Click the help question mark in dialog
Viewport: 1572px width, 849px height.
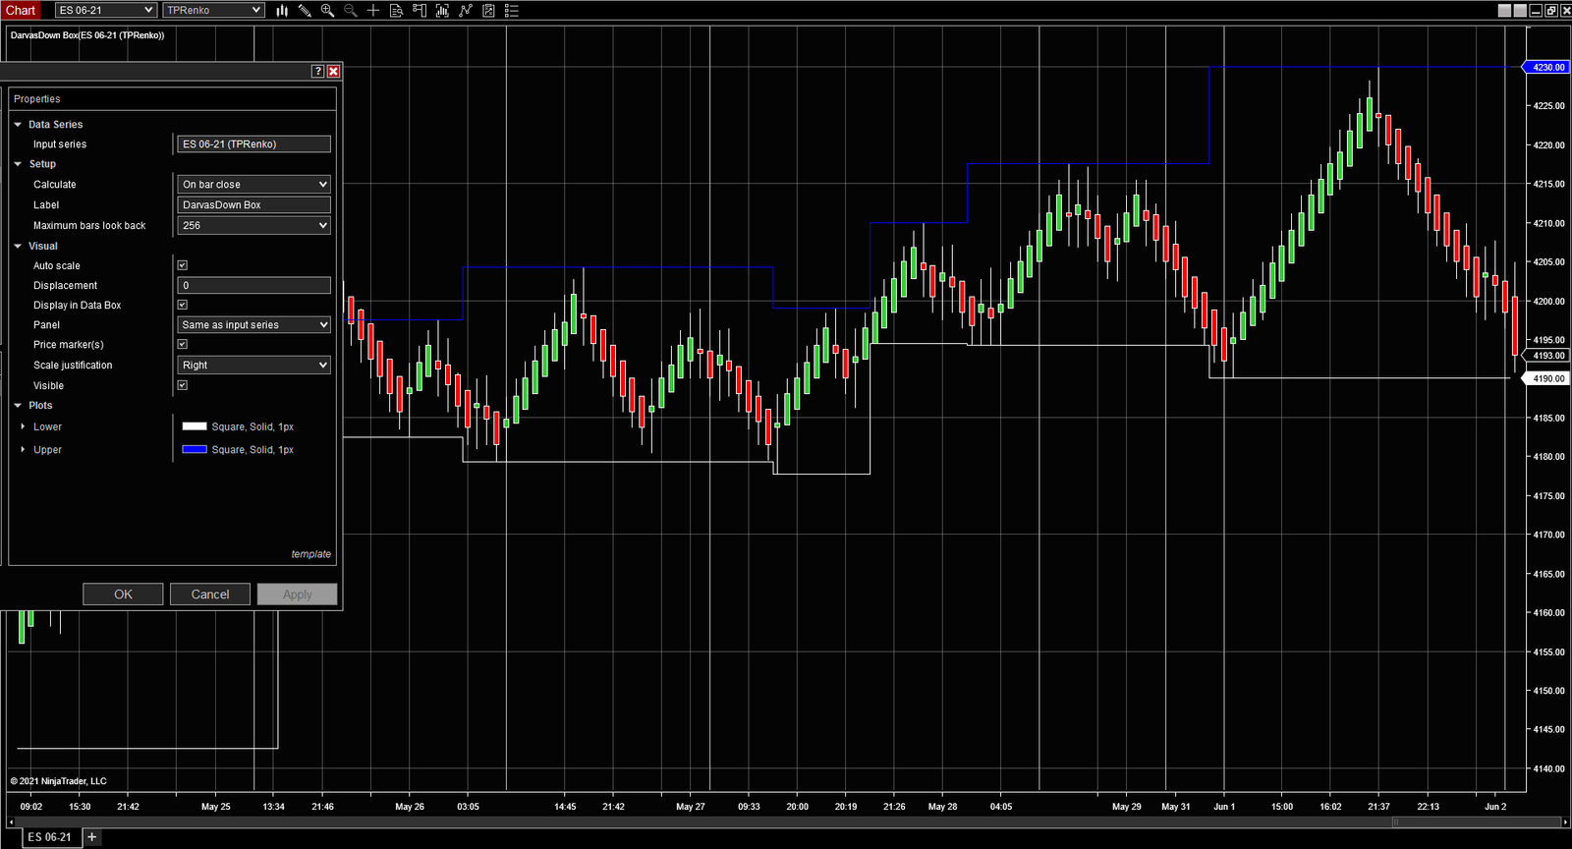317,72
